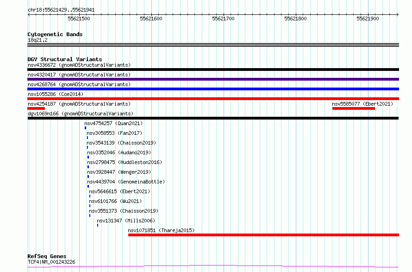Screen dimensions: 412x272
Task: Open nsv5646615 (Ebert2021) label
Action: coord(119,191)
